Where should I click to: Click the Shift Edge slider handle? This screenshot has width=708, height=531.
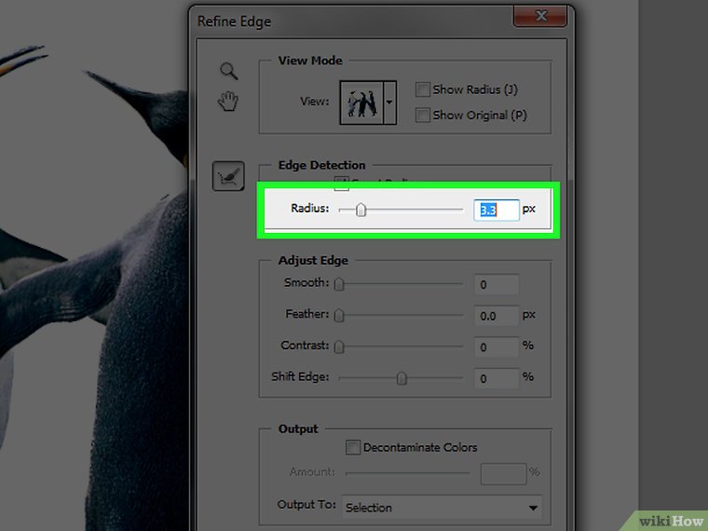402,378
